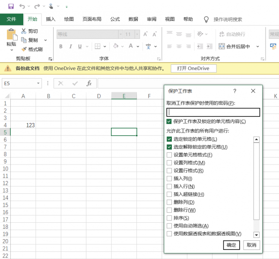Viewport: 279px width, 259px height.
Task: Click the Font Color A icon
Action: (131, 46)
